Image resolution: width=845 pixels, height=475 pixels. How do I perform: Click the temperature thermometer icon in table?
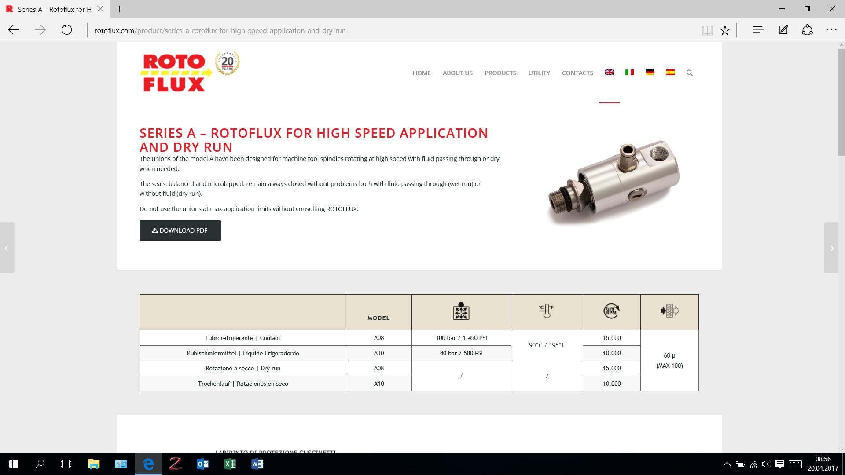tap(547, 311)
